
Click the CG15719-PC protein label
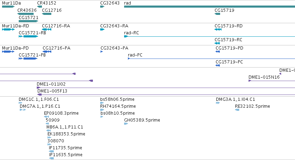coord(229,62)
